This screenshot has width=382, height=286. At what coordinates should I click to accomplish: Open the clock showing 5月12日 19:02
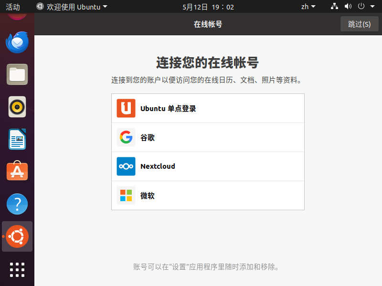pyautogui.click(x=208, y=7)
